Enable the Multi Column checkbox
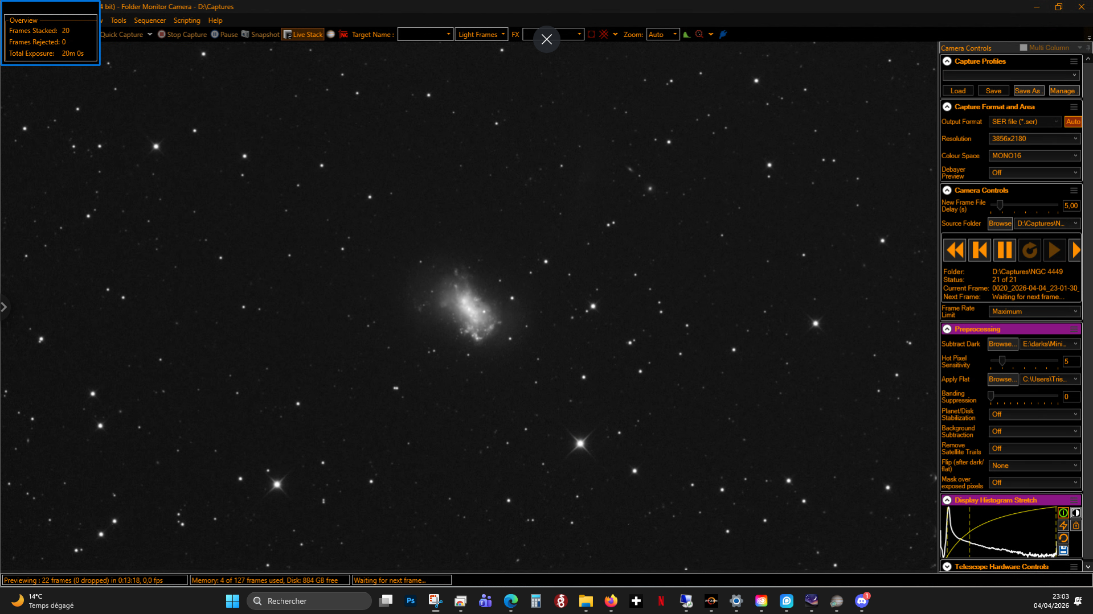The width and height of the screenshot is (1093, 614). click(x=1023, y=48)
